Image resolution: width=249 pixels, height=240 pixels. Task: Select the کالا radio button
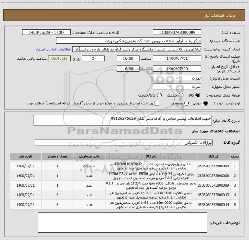pos(198,95)
